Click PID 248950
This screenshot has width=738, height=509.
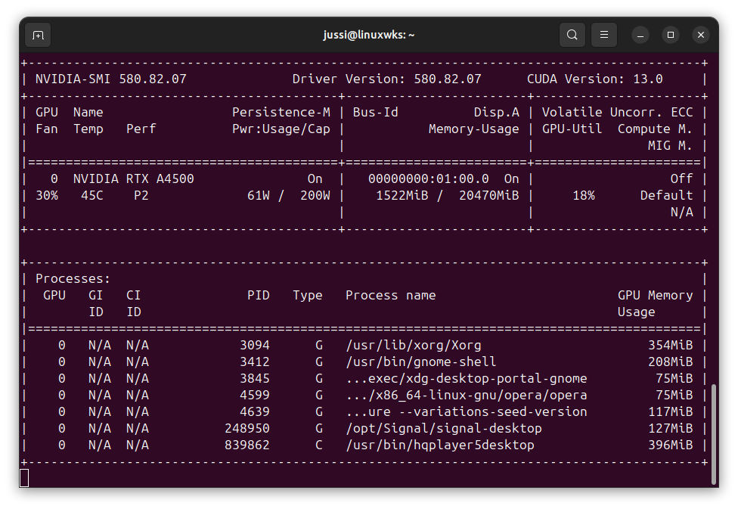[247, 429]
